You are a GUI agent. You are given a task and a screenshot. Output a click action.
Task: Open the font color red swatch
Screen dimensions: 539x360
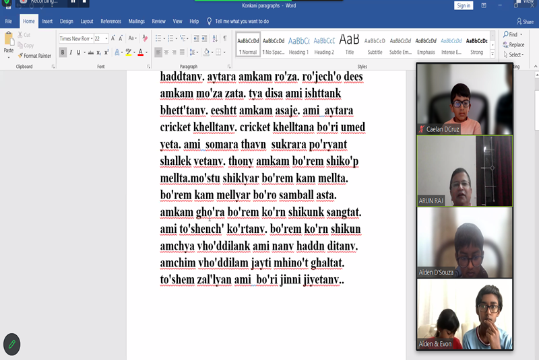[x=139, y=52]
